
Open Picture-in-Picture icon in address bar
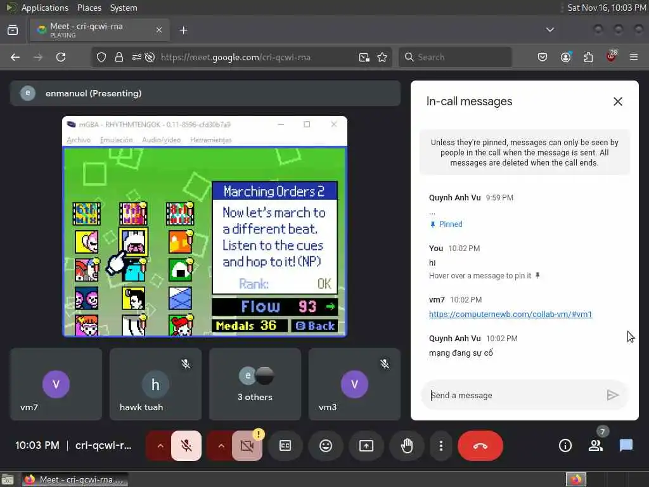pos(364,57)
